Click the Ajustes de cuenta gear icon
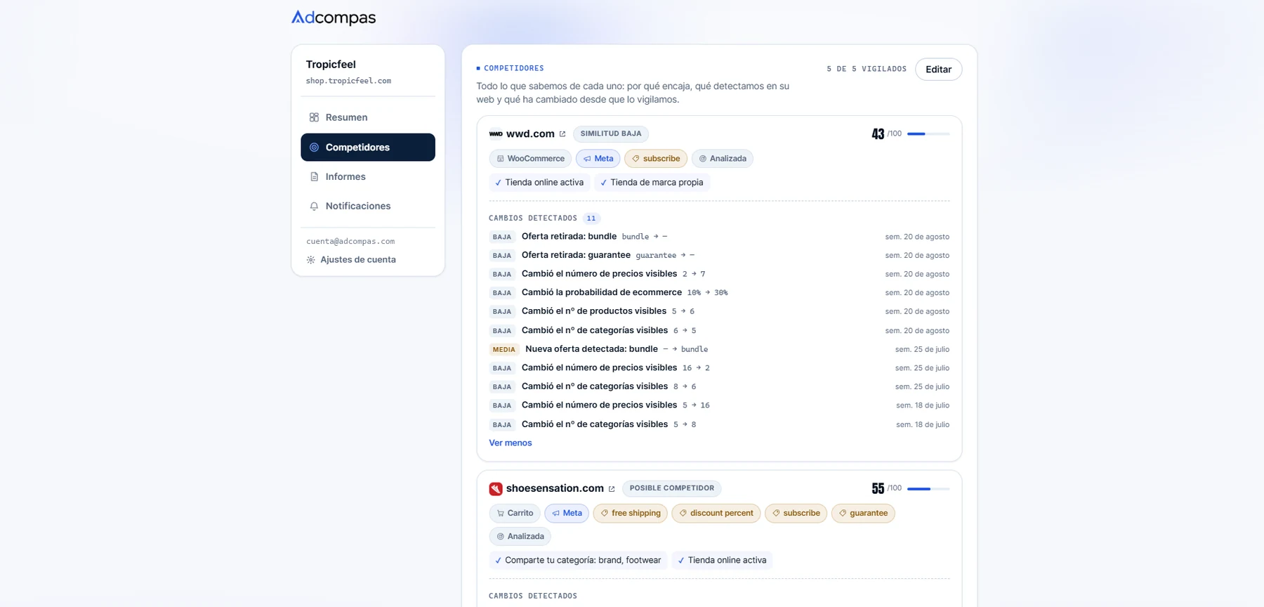The width and height of the screenshot is (1264, 607). (x=310, y=260)
